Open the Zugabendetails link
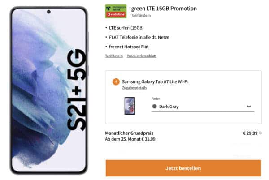Screen dimensions: 269x180 [134, 88]
